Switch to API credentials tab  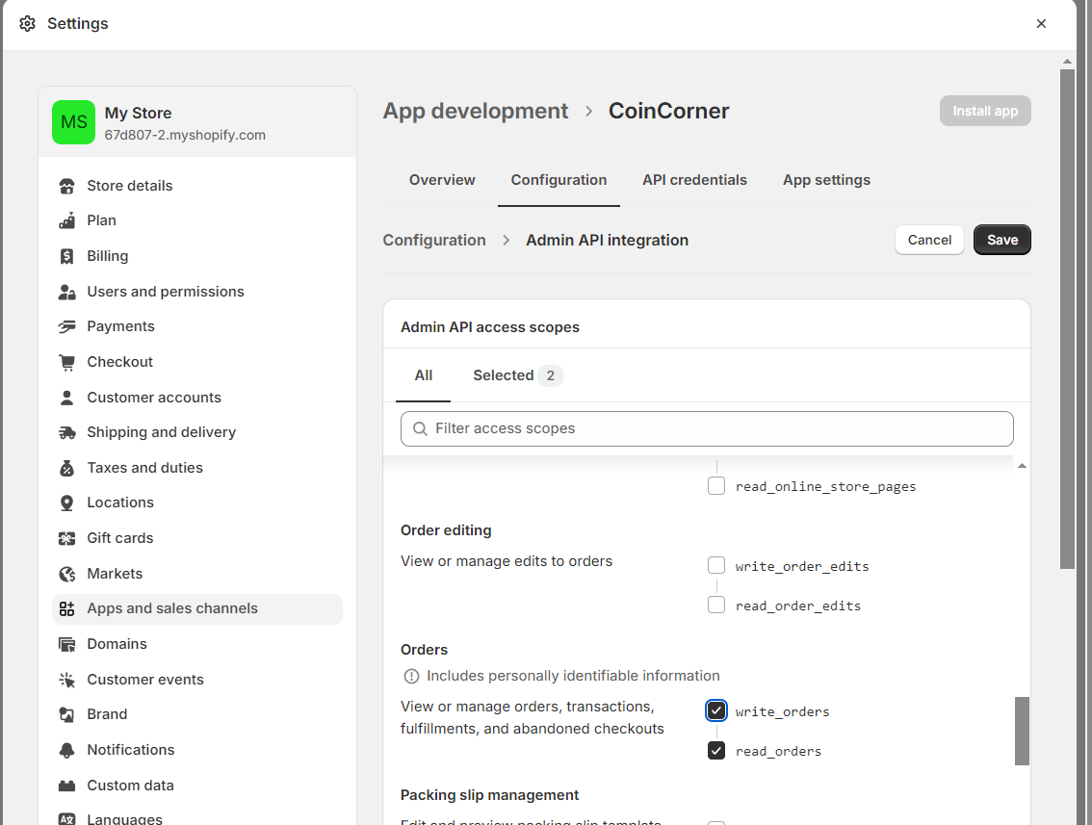point(694,180)
